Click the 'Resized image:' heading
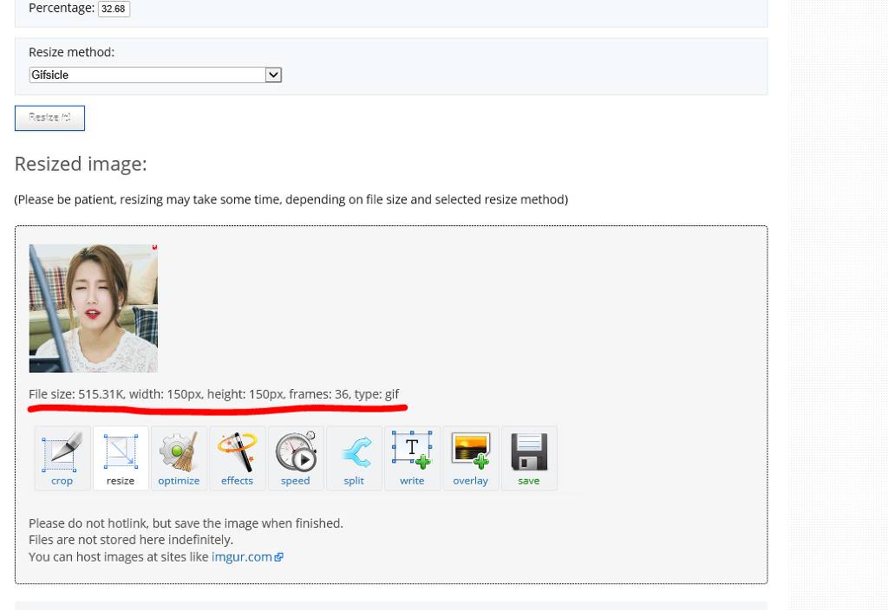888x610 pixels. click(x=81, y=164)
